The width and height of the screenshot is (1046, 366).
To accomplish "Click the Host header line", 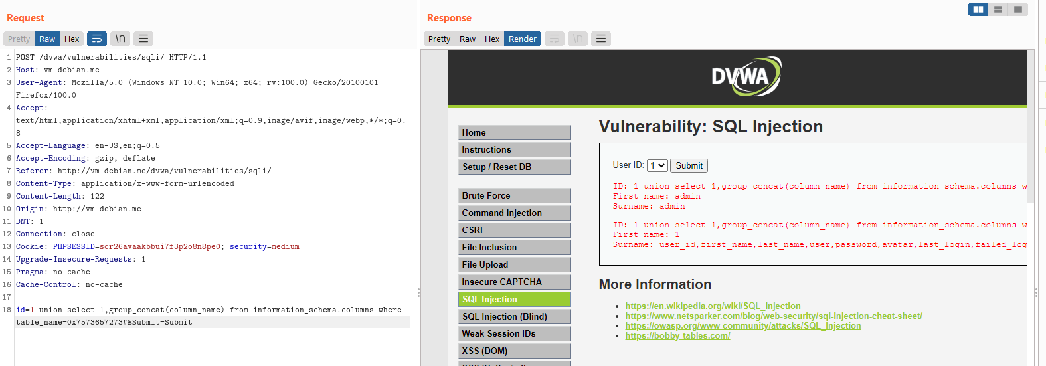I will coord(58,70).
